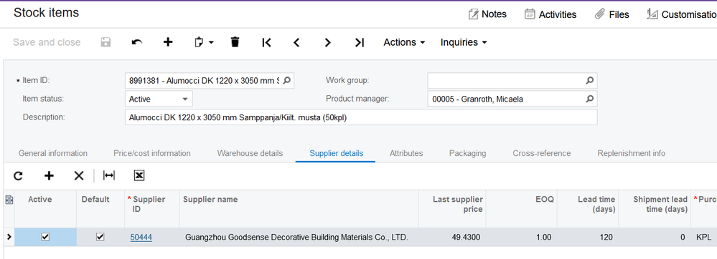Switch to the Price/cost information tab
Screen dimensions: 717x259
pyautogui.click(x=152, y=154)
